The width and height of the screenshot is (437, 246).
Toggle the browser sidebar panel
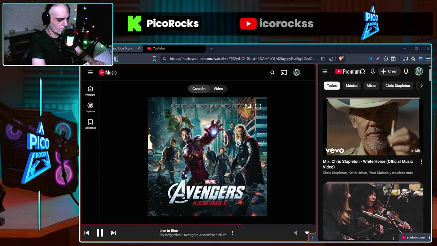(116, 59)
